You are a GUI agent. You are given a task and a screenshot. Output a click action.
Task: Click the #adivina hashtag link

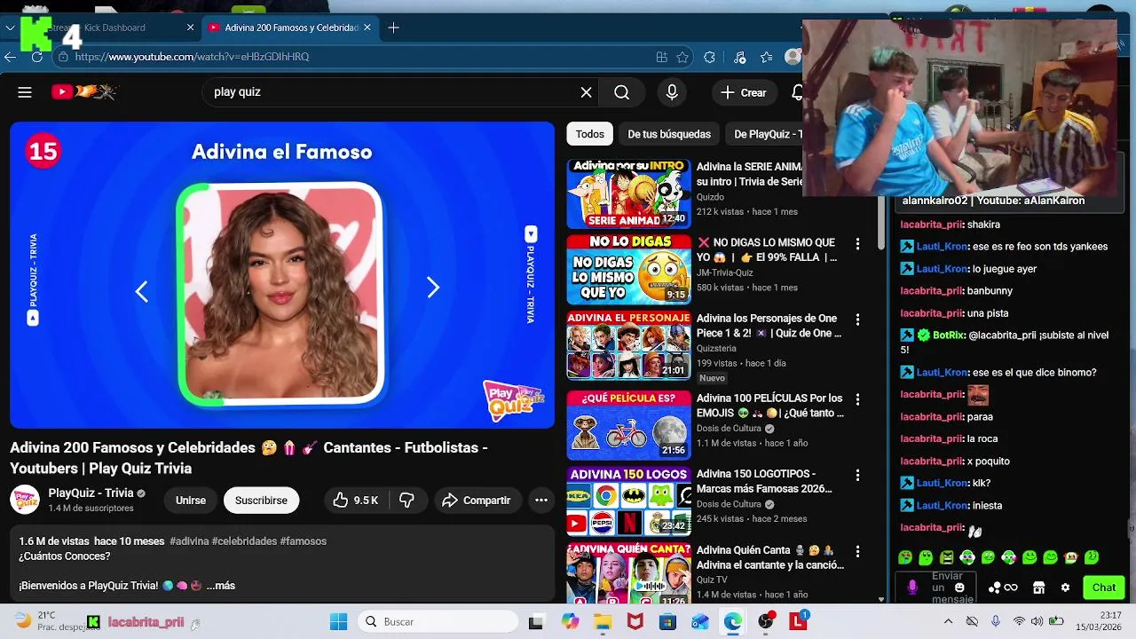click(189, 541)
